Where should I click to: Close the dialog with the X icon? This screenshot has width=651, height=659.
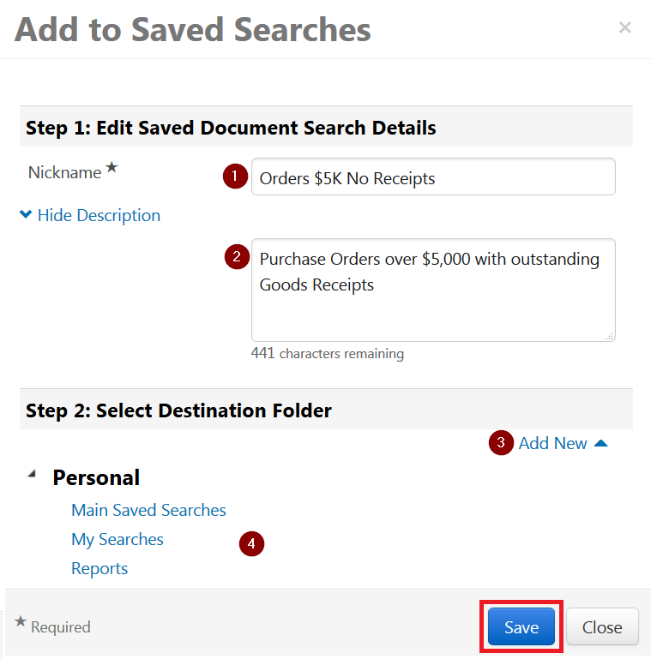pyautogui.click(x=624, y=28)
